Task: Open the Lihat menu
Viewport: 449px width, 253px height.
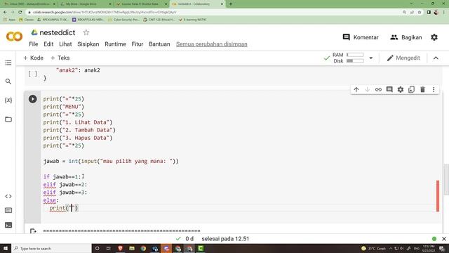Action: click(65, 44)
